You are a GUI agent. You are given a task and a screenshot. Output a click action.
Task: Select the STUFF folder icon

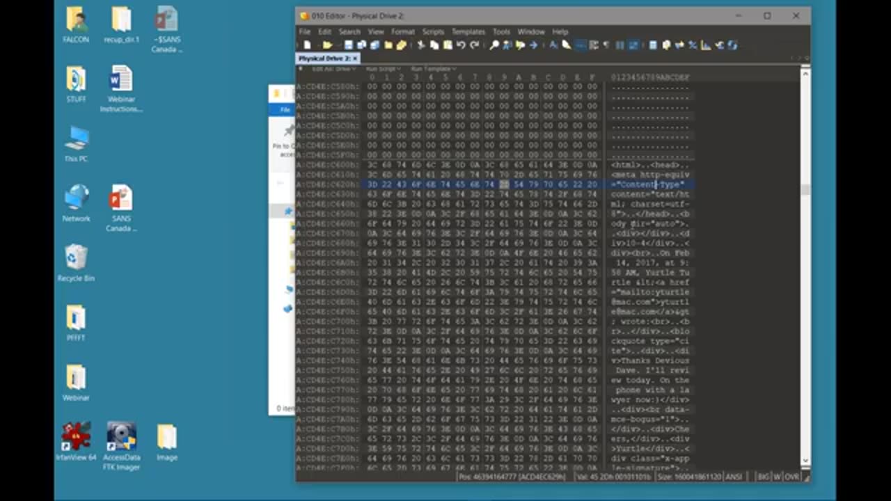[x=76, y=84]
